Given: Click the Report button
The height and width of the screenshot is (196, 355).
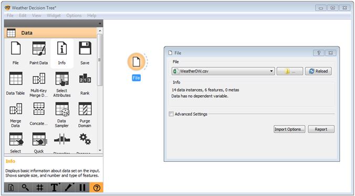Looking at the screenshot, I should (321, 129).
